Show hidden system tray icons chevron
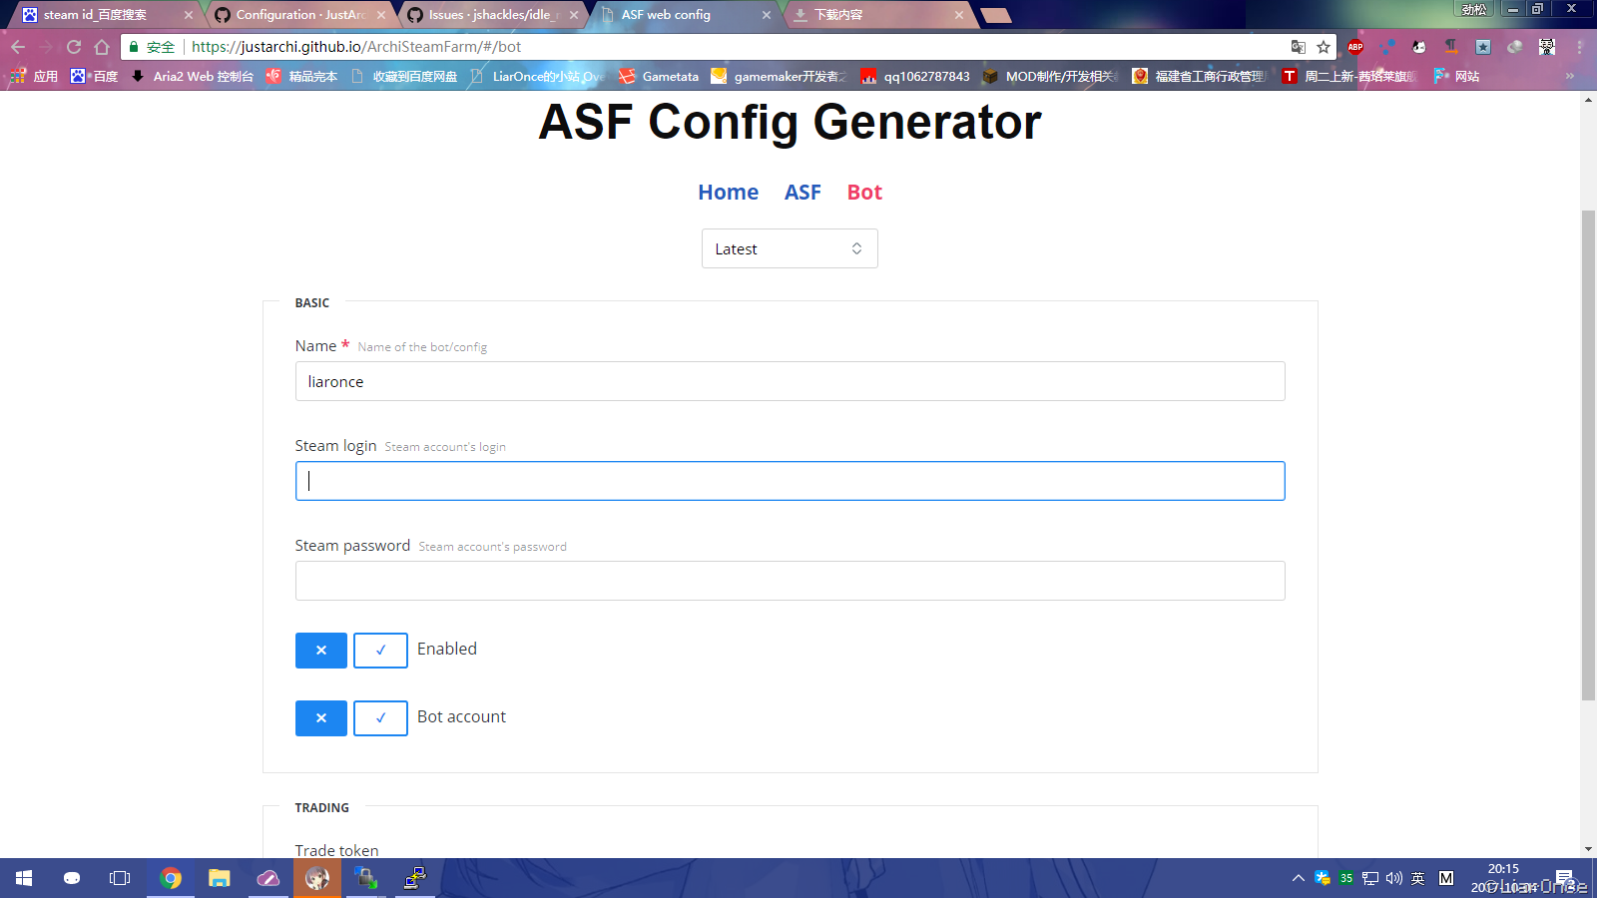Viewport: 1597px width, 898px height. pyautogui.click(x=1298, y=878)
